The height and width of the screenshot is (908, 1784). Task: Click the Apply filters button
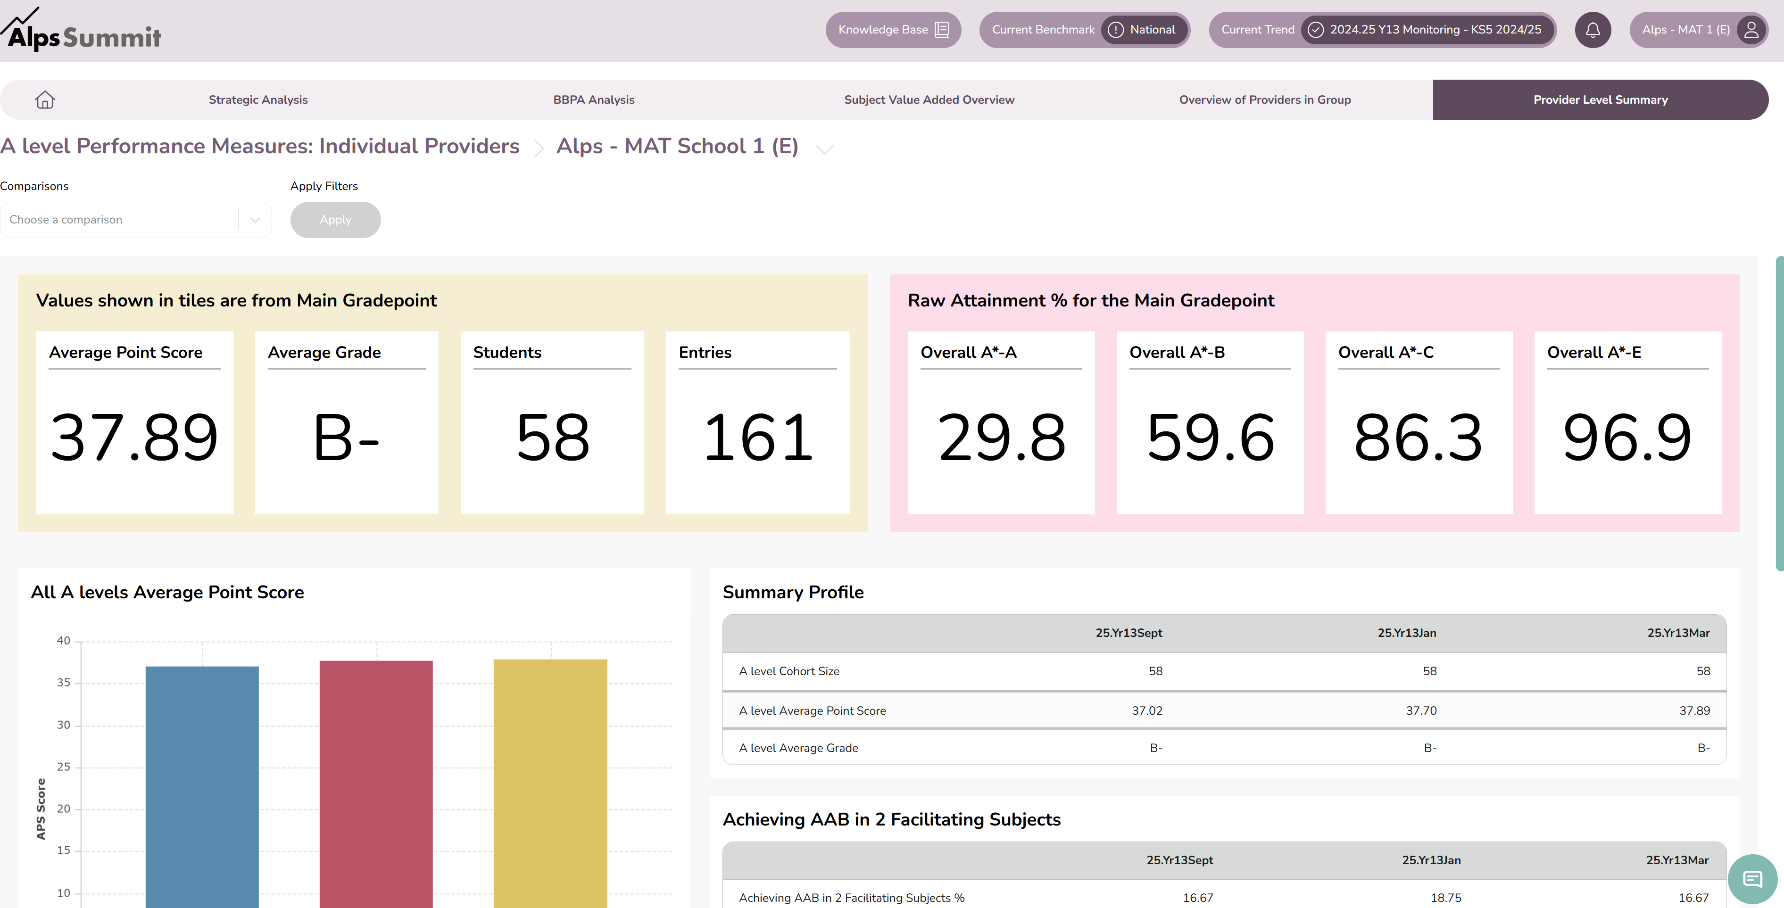[x=335, y=220]
